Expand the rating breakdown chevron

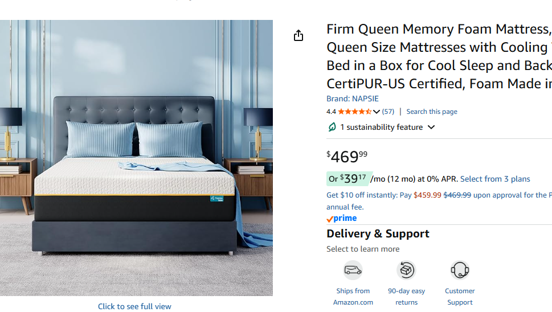tap(377, 112)
